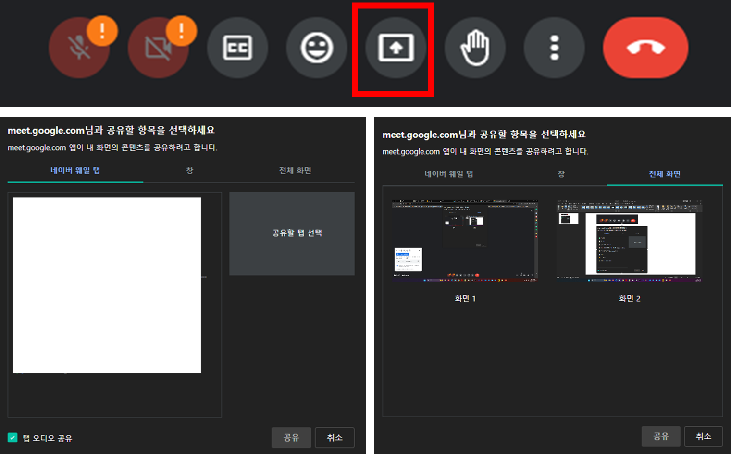Image resolution: width=731 pixels, height=454 pixels.
Task: Select the 화면 2 screen thumbnail
Action: [x=629, y=240]
